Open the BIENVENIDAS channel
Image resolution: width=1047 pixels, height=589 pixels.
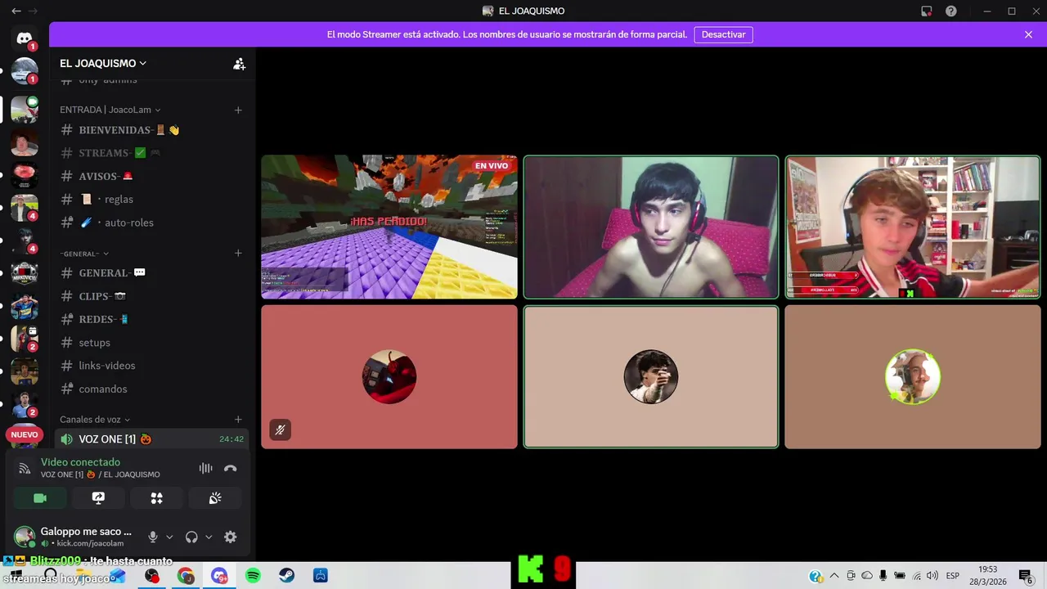point(151,130)
